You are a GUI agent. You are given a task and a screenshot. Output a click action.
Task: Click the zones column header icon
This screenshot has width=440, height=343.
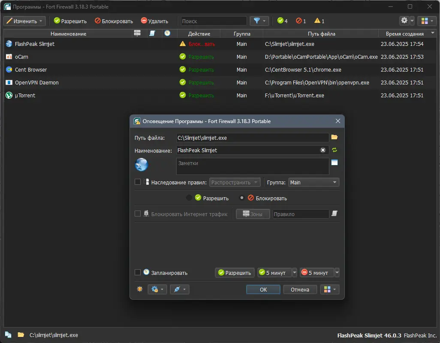click(x=137, y=33)
